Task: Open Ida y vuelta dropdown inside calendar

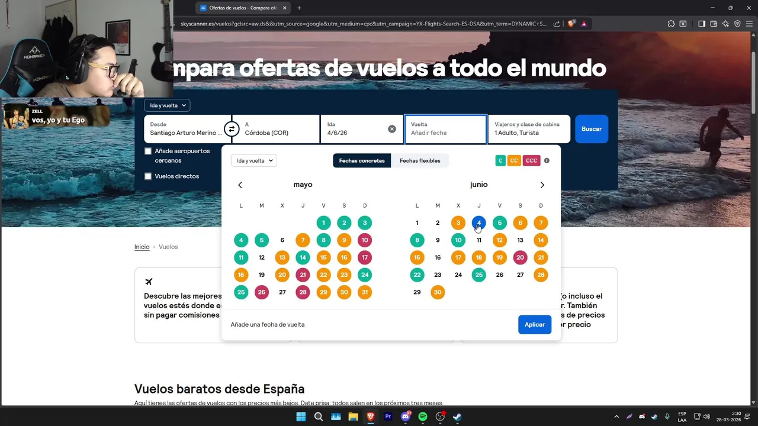Action: 253,160
